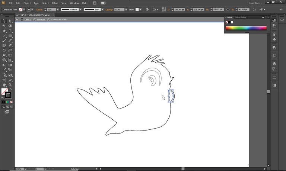The width and height of the screenshot is (286, 171).
Task: Open Basic brush definition dropdown
Action: (x=102, y=10)
